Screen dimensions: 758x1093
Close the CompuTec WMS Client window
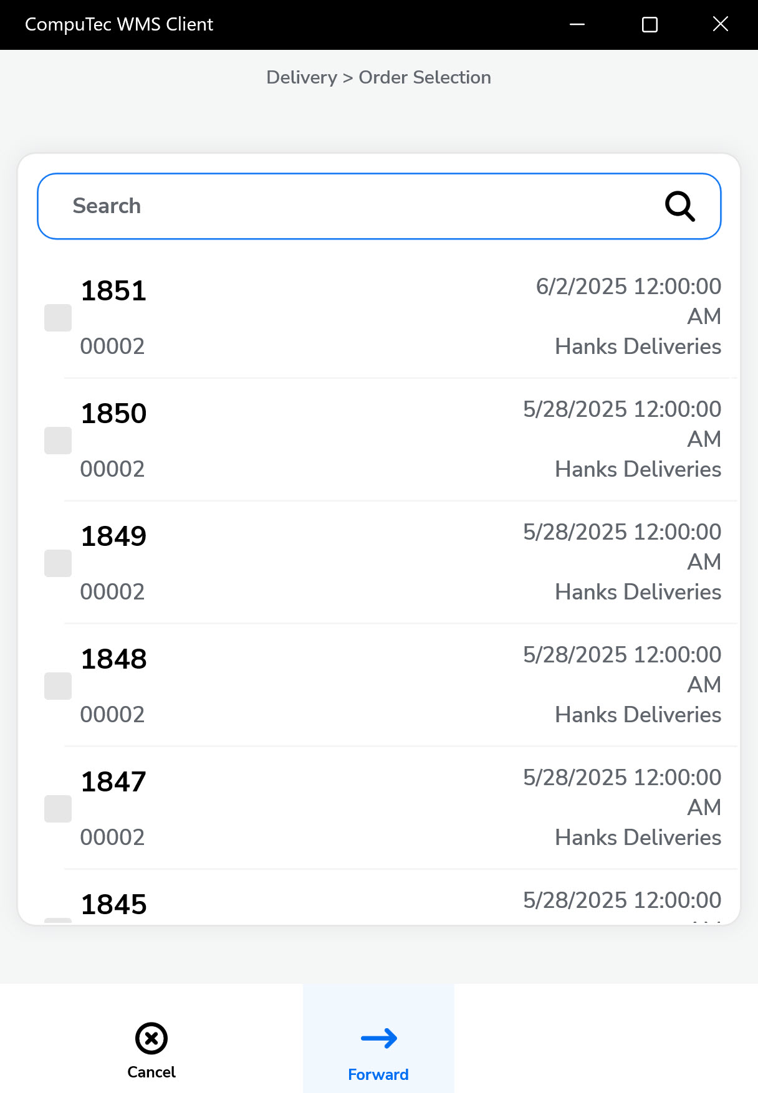721,24
